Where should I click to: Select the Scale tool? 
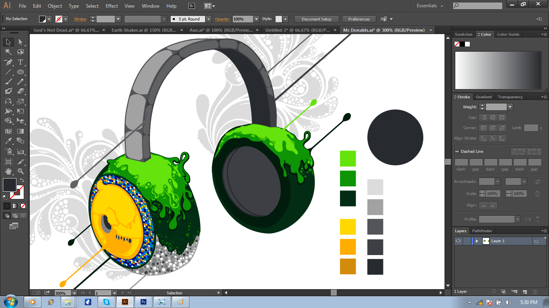click(20, 101)
